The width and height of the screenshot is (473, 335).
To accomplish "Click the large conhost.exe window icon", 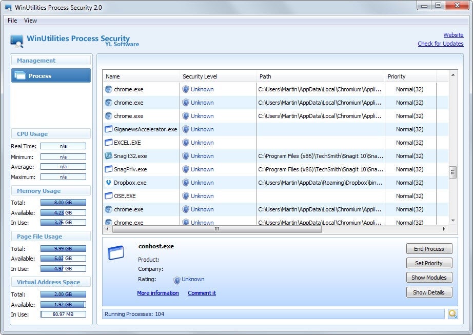I will [116, 253].
